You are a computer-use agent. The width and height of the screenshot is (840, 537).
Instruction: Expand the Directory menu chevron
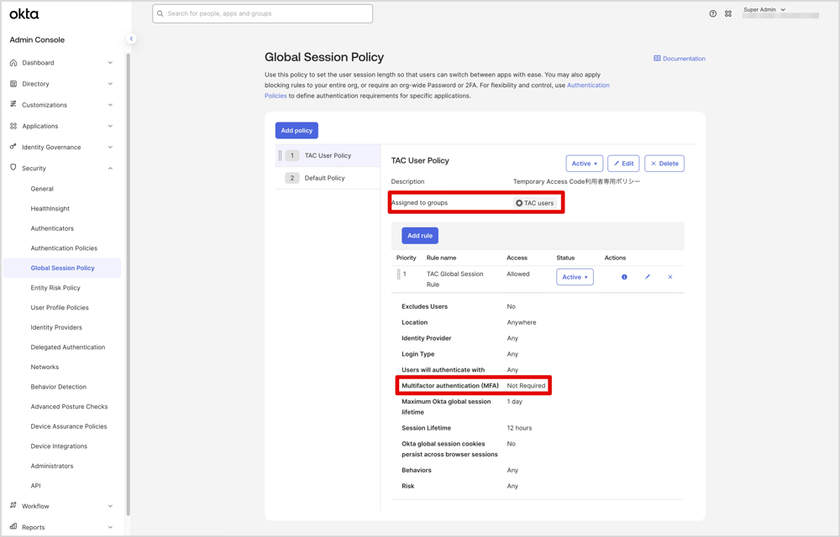pyautogui.click(x=110, y=84)
